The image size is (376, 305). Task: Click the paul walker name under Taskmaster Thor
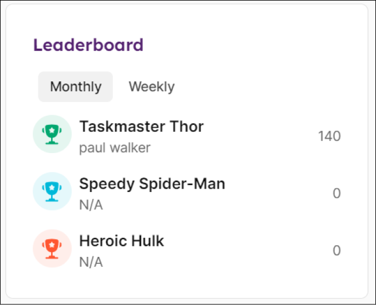115,148
